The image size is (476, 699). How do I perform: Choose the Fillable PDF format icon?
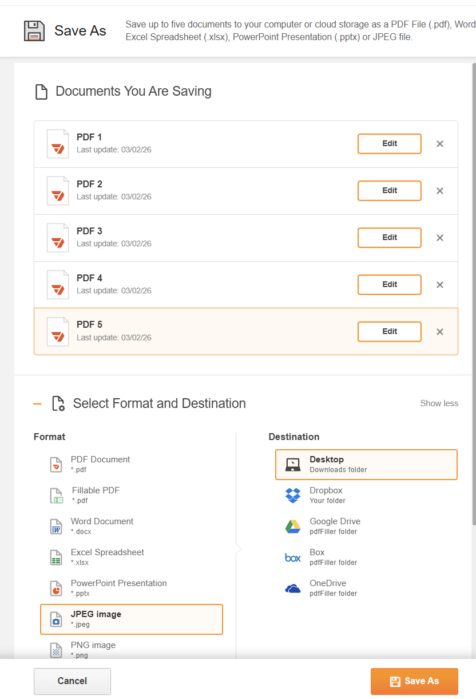pos(55,495)
